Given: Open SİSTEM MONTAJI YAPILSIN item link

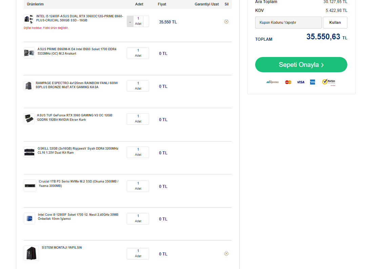Looking at the screenshot, I should coord(62,247).
